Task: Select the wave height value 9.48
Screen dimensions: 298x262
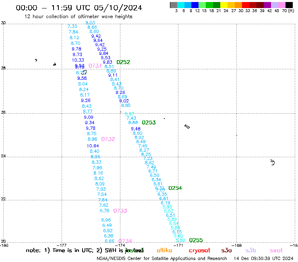Action: pos(136,129)
